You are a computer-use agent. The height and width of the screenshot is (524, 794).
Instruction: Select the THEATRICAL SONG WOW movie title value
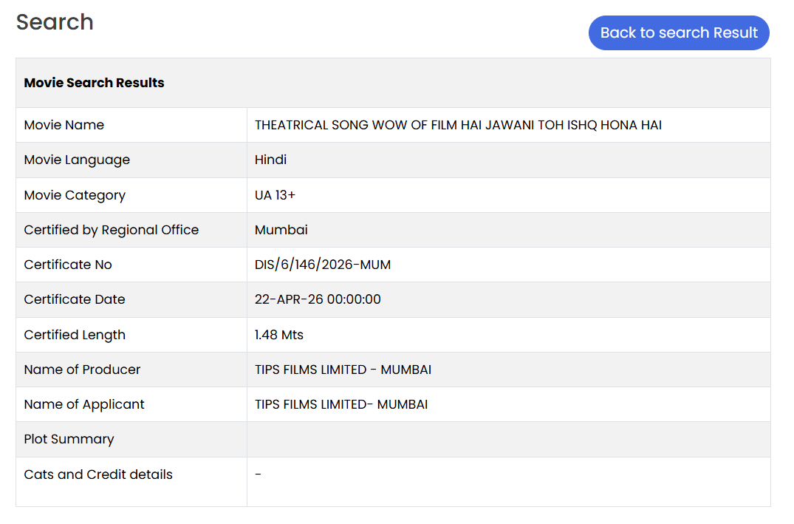click(458, 125)
